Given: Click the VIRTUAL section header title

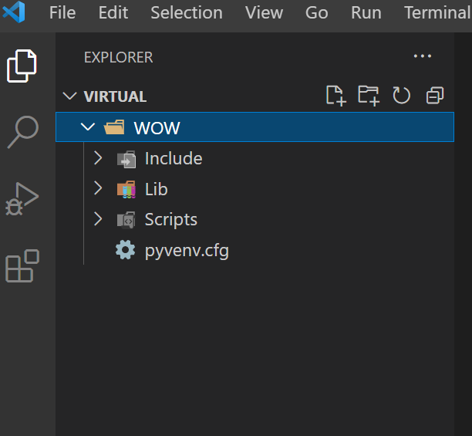Looking at the screenshot, I should (115, 96).
